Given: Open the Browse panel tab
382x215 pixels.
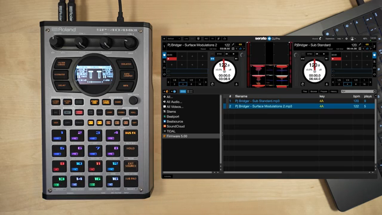Looking at the screenshot, I should (313, 91).
